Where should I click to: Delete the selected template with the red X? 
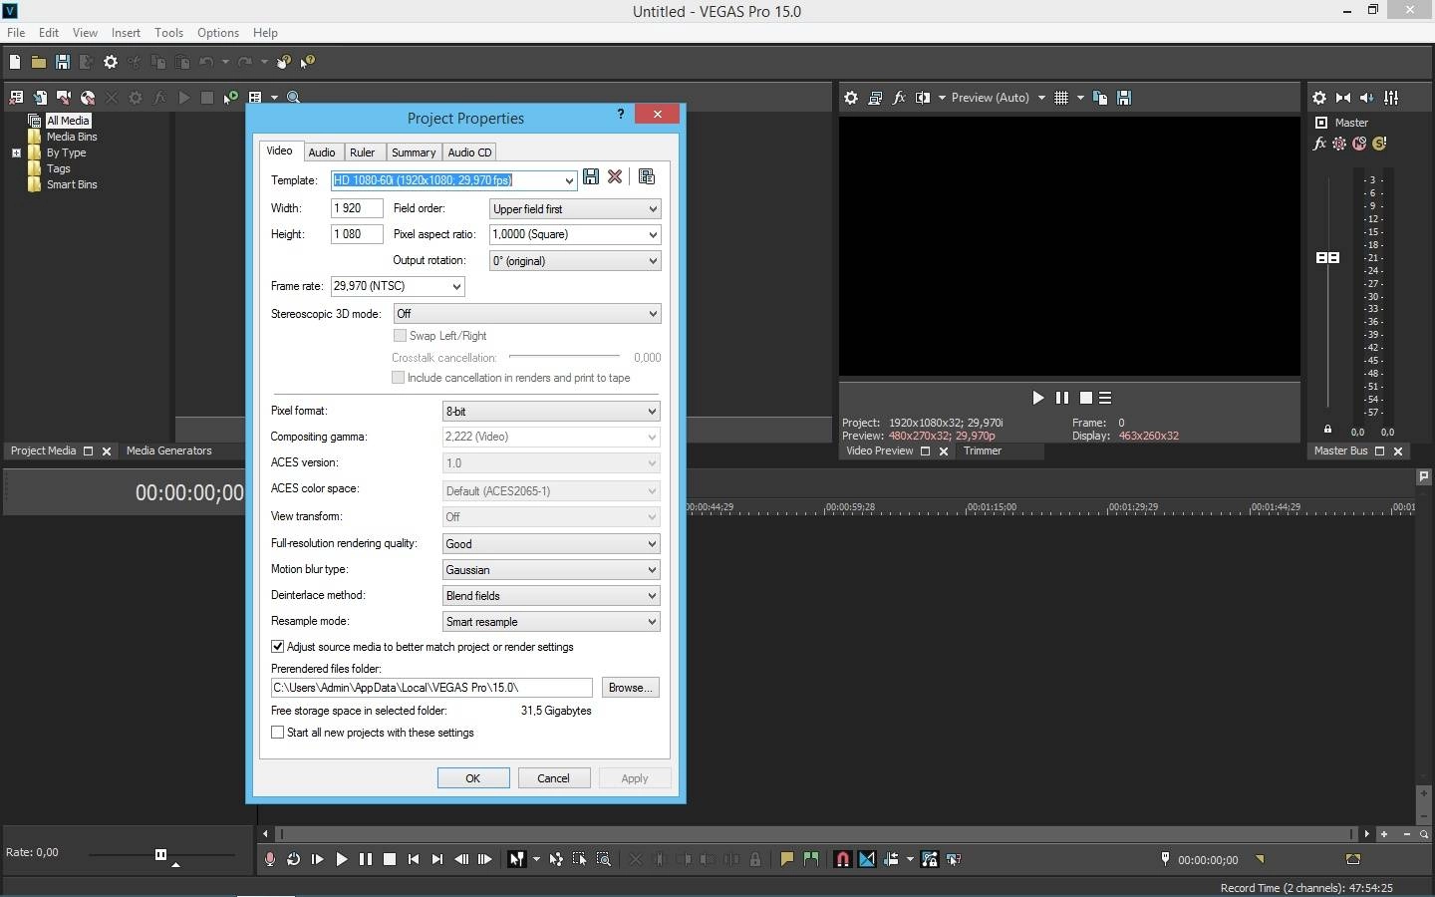coord(615,176)
